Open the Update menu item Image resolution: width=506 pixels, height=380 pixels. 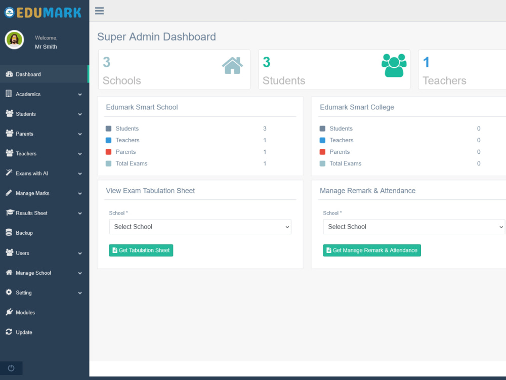pyautogui.click(x=44, y=332)
